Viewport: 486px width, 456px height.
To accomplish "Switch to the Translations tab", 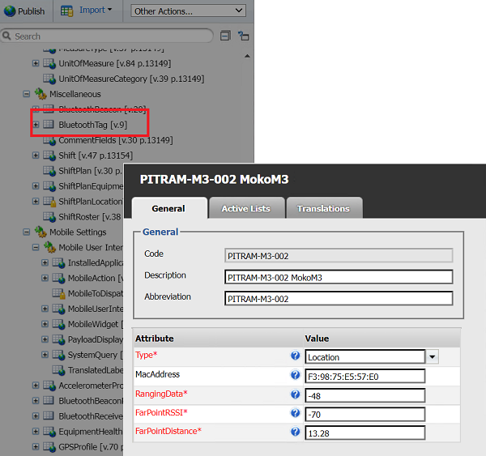I will 323,208.
